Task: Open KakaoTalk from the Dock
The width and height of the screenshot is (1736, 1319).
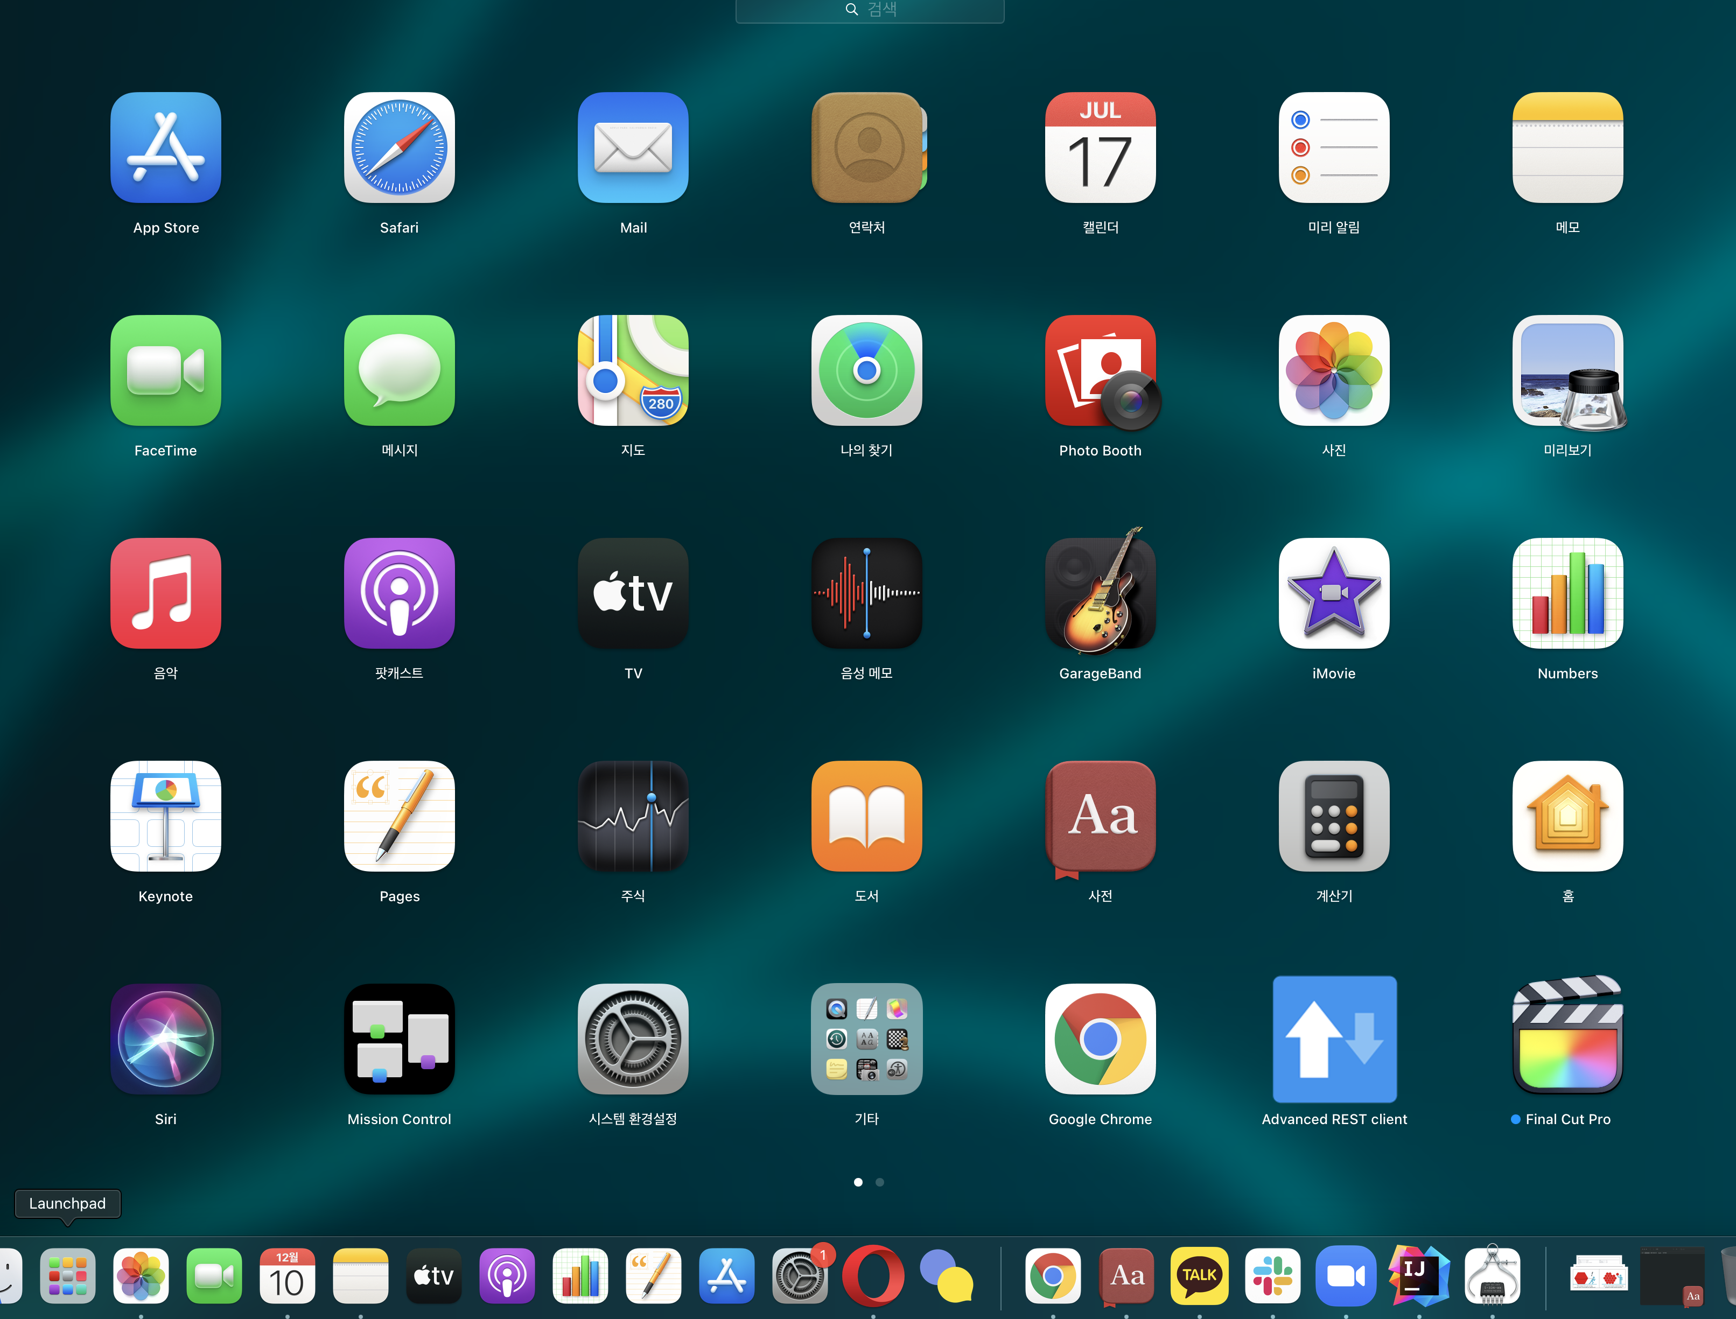Action: pos(1199,1276)
